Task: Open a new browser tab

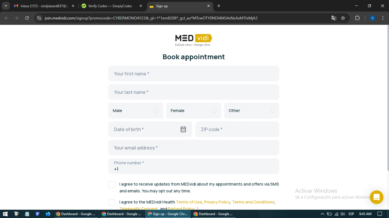Action: coord(219,6)
